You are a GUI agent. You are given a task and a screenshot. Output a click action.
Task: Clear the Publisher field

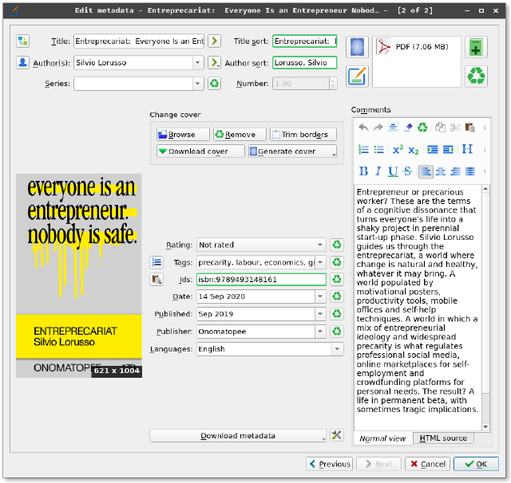pos(337,332)
